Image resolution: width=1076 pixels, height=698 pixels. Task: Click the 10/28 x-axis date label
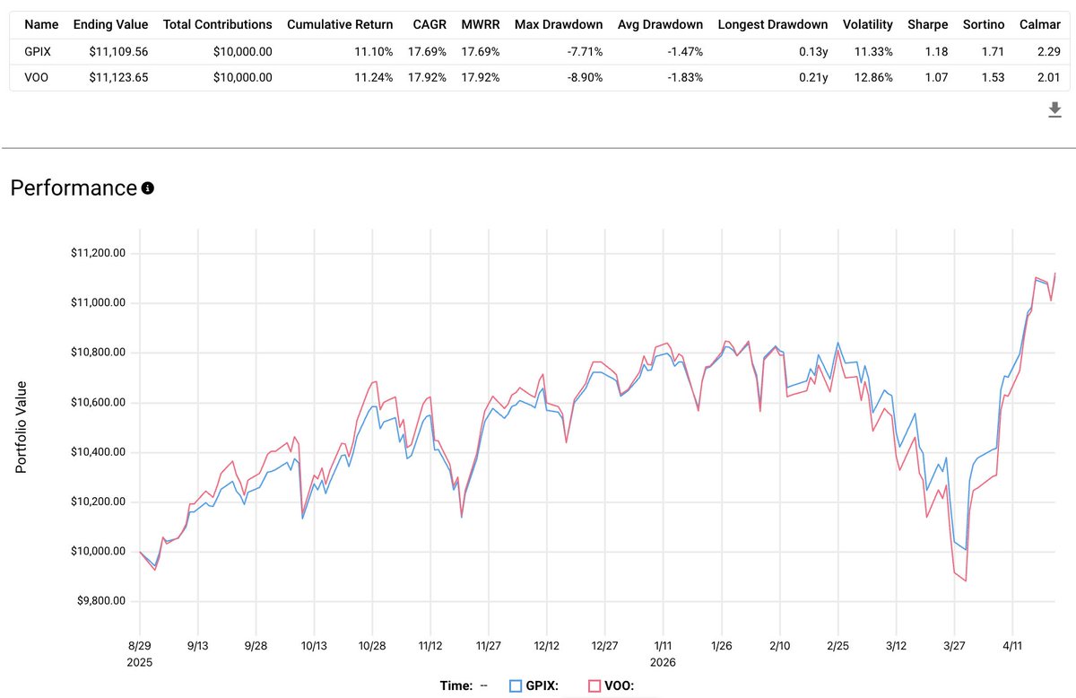(372, 645)
